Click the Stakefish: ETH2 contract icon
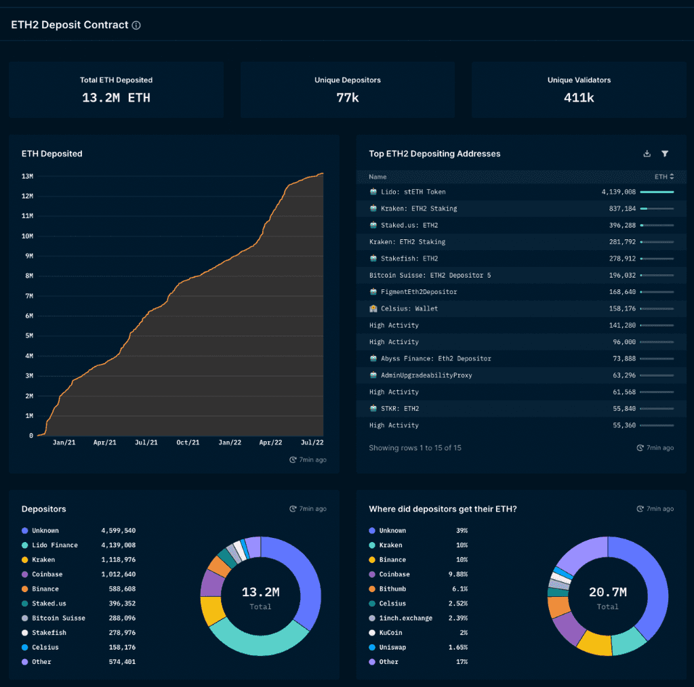 pos(373,258)
